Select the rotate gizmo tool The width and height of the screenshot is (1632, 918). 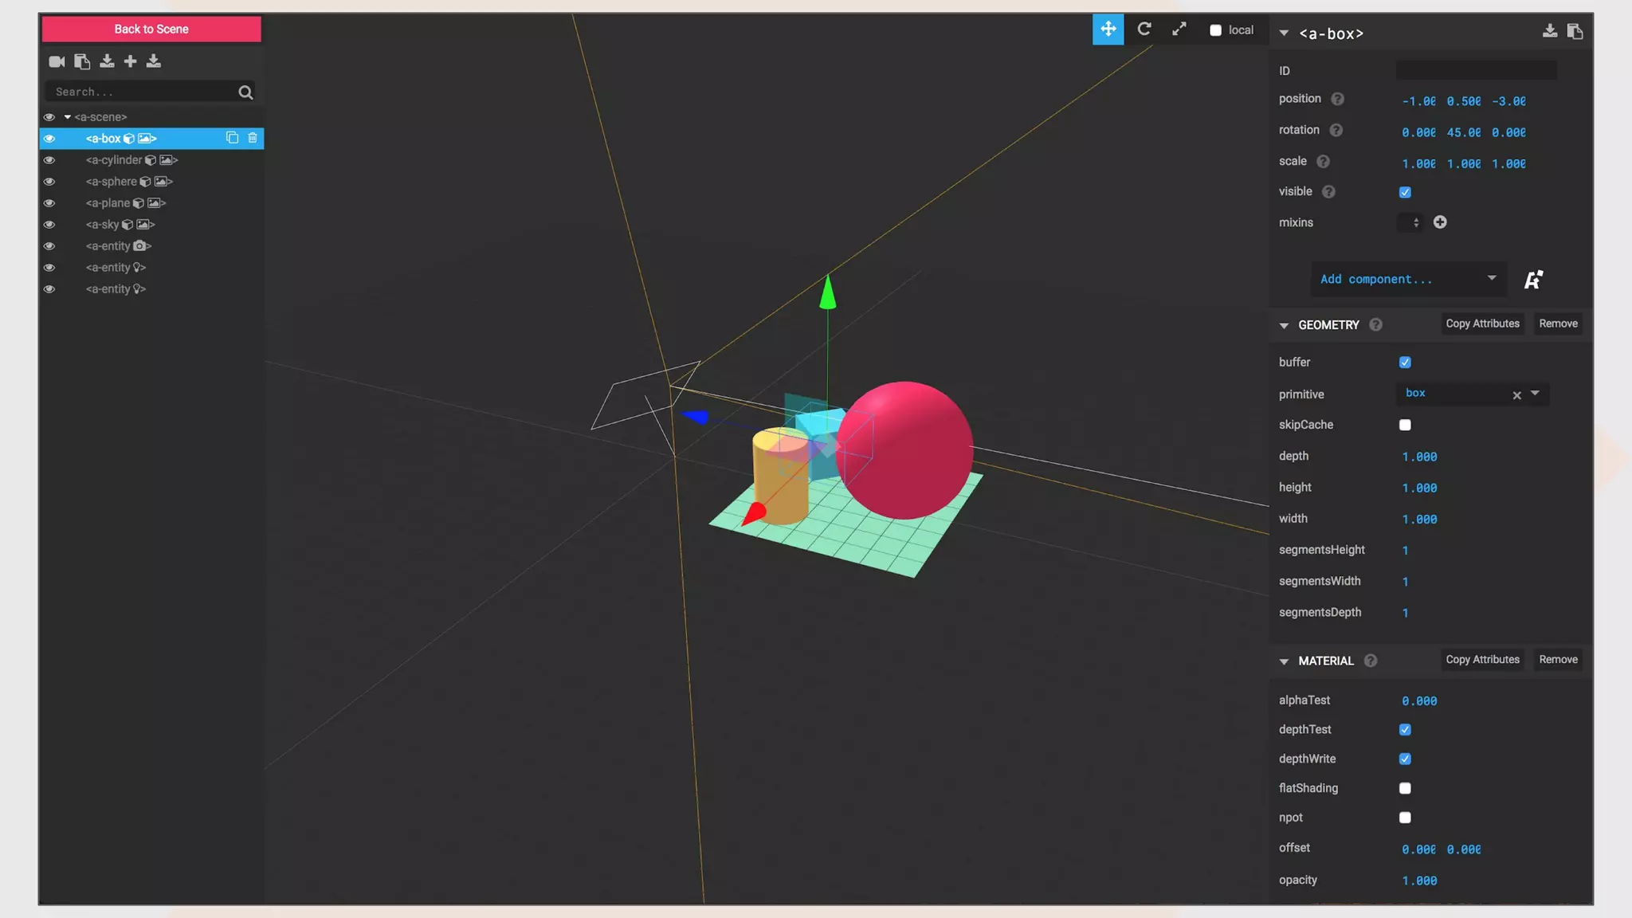pos(1144,29)
